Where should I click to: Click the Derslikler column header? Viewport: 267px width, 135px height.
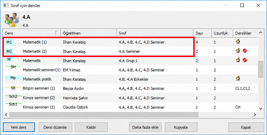pyautogui.click(x=245, y=33)
